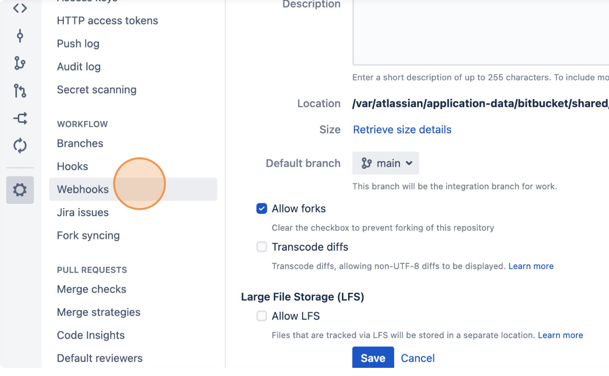Click the branch icon inside Default branch selector
Image resolution: width=609 pixels, height=376 pixels.
[x=365, y=163]
